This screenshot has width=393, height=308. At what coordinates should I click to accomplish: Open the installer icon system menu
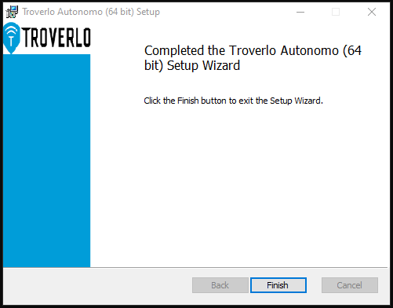click(12, 12)
